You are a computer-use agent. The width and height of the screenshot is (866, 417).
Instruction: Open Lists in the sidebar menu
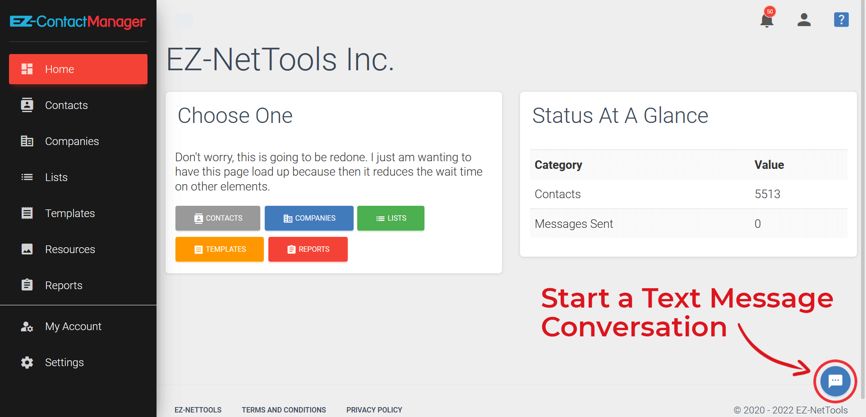tap(78, 177)
